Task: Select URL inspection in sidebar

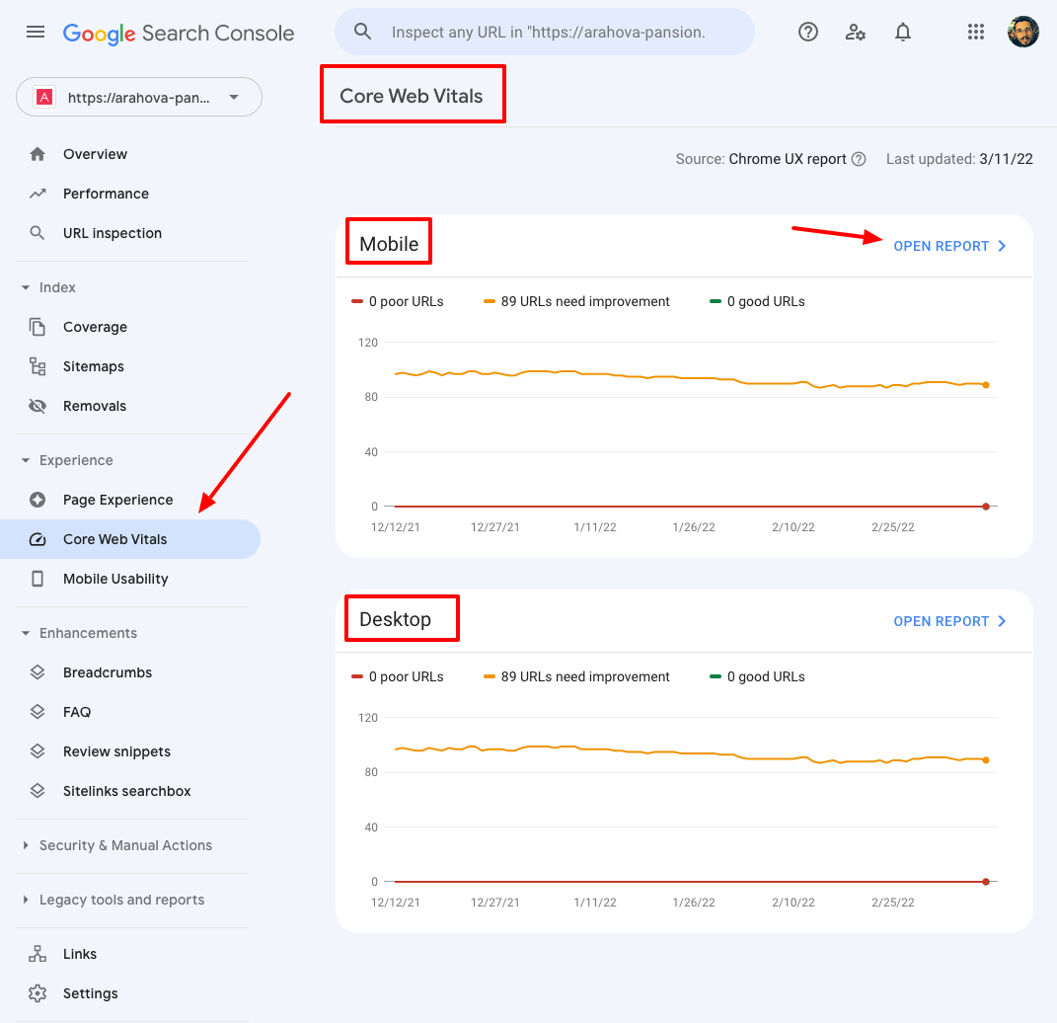Action: (113, 233)
